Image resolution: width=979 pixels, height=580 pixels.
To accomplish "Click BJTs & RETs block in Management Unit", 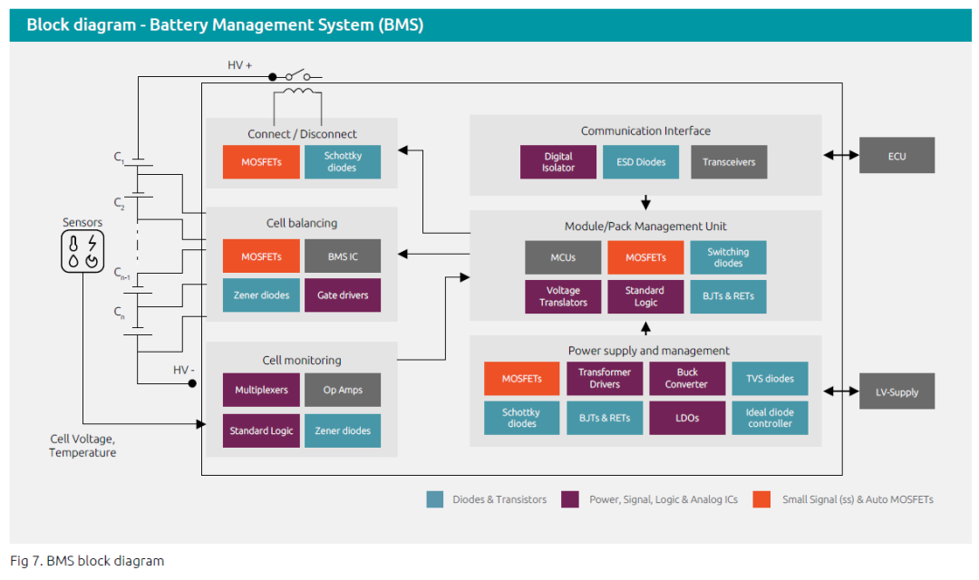I will 728,296.
